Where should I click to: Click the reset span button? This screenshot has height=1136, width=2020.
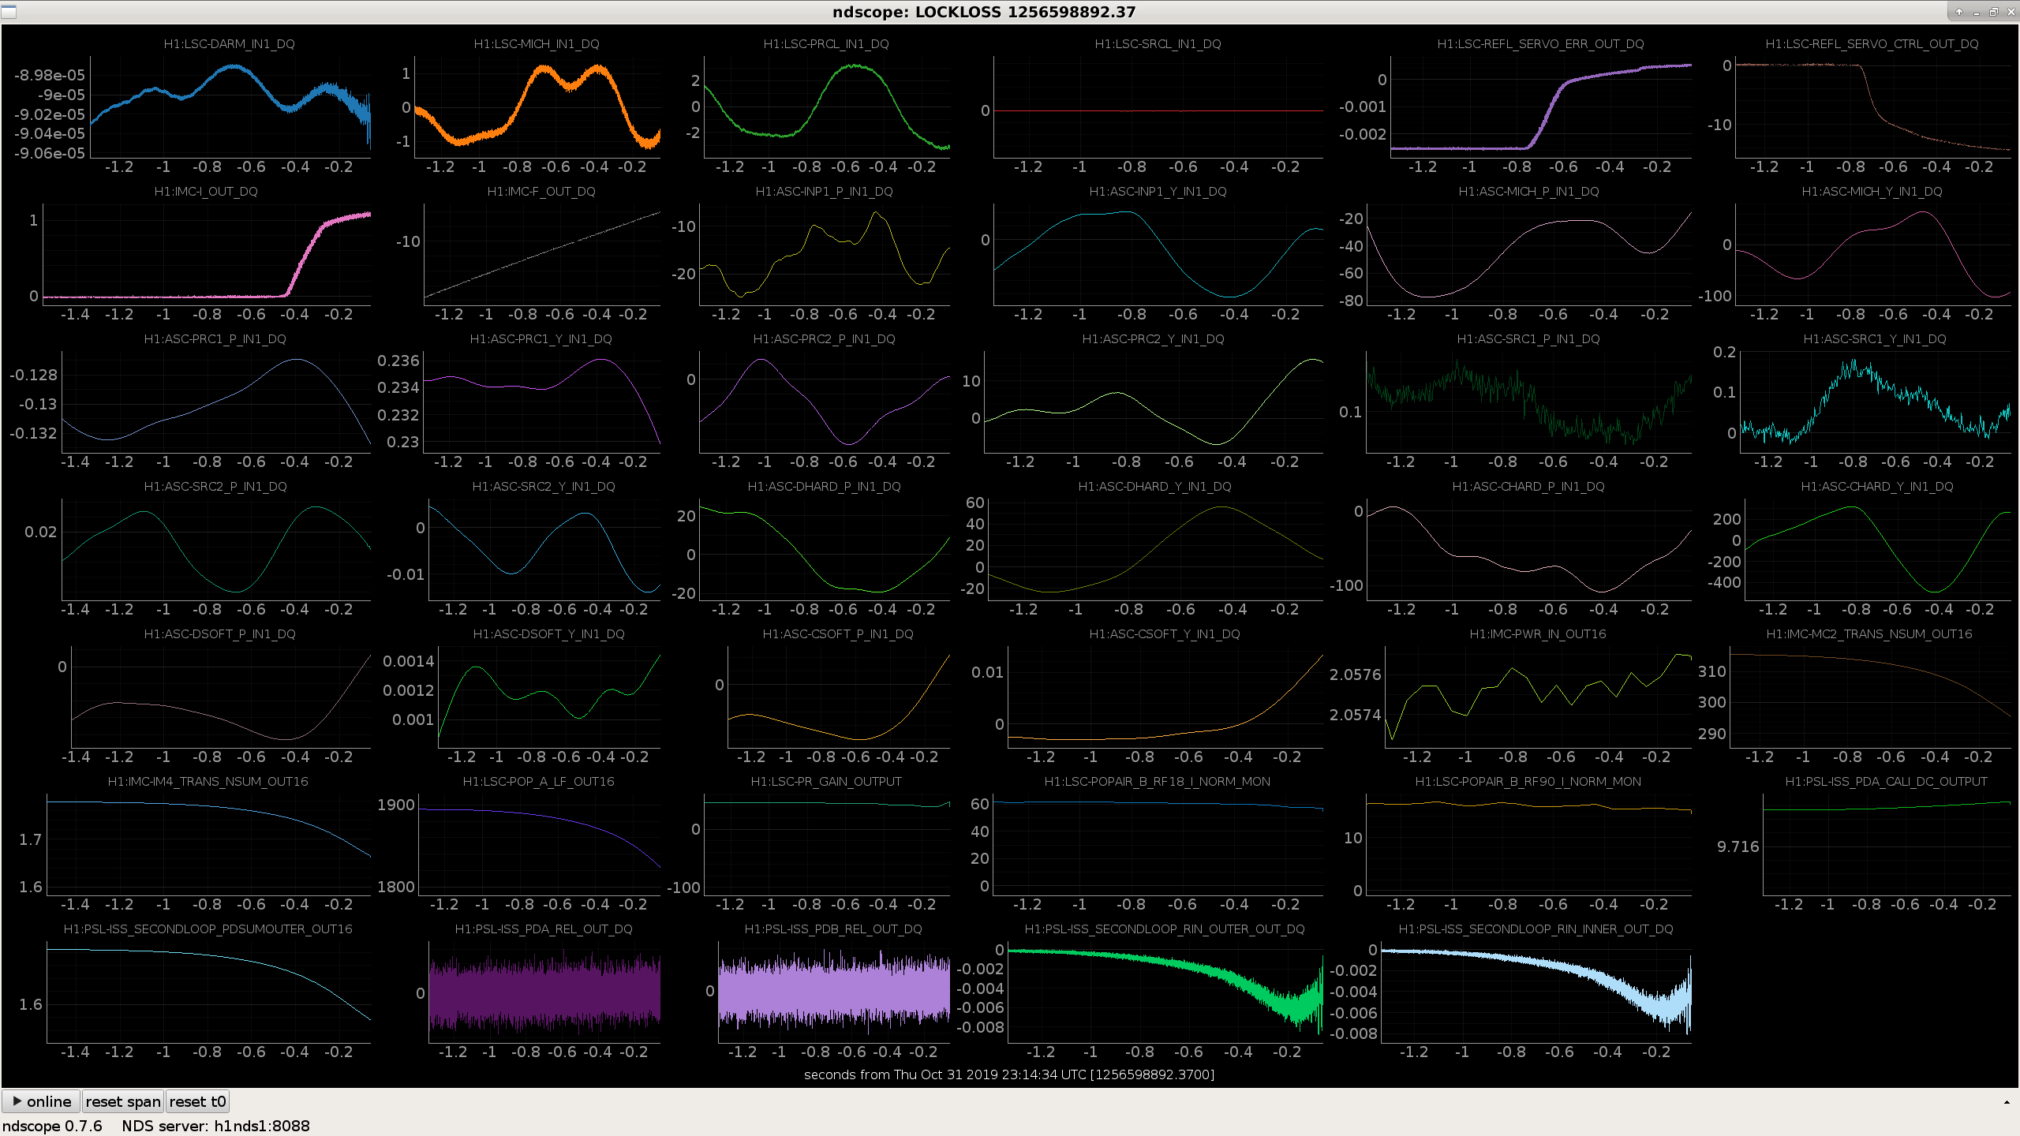pos(123,1101)
